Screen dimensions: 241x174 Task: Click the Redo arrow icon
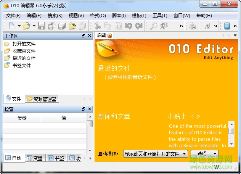139,26
